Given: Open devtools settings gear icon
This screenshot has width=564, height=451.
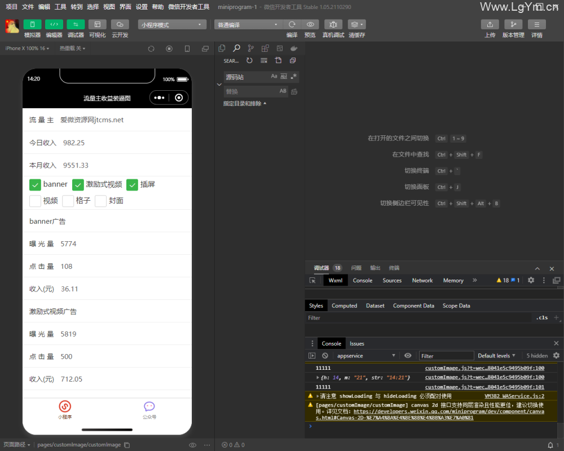Looking at the screenshot, I should pyautogui.click(x=531, y=280).
